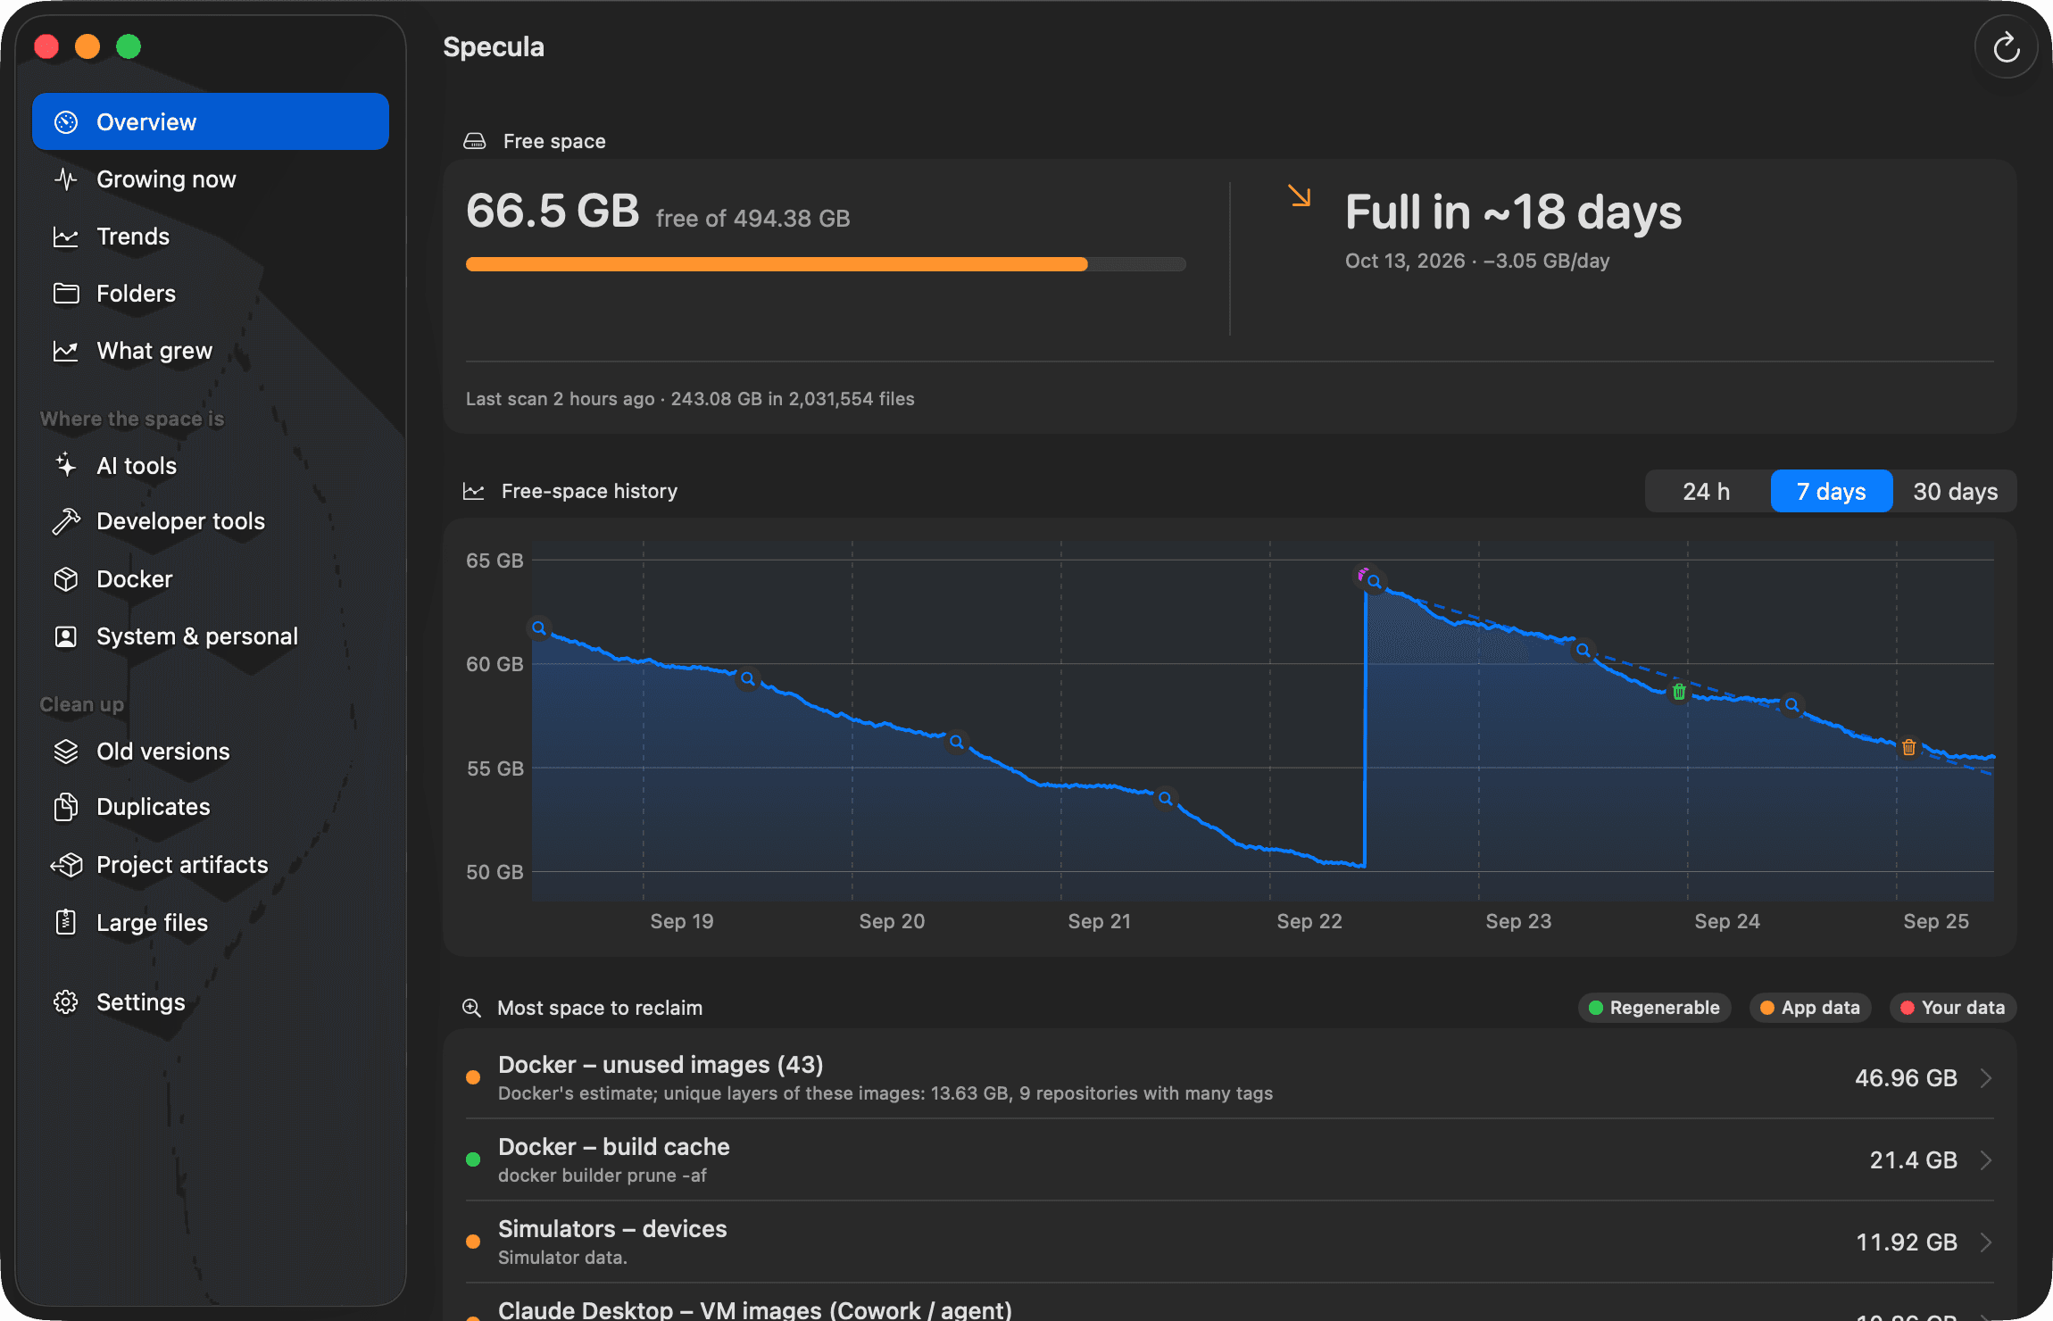This screenshot has width=2053, height=1321.
Task: Click the orange trash marker on chart
Action: 1908,747
